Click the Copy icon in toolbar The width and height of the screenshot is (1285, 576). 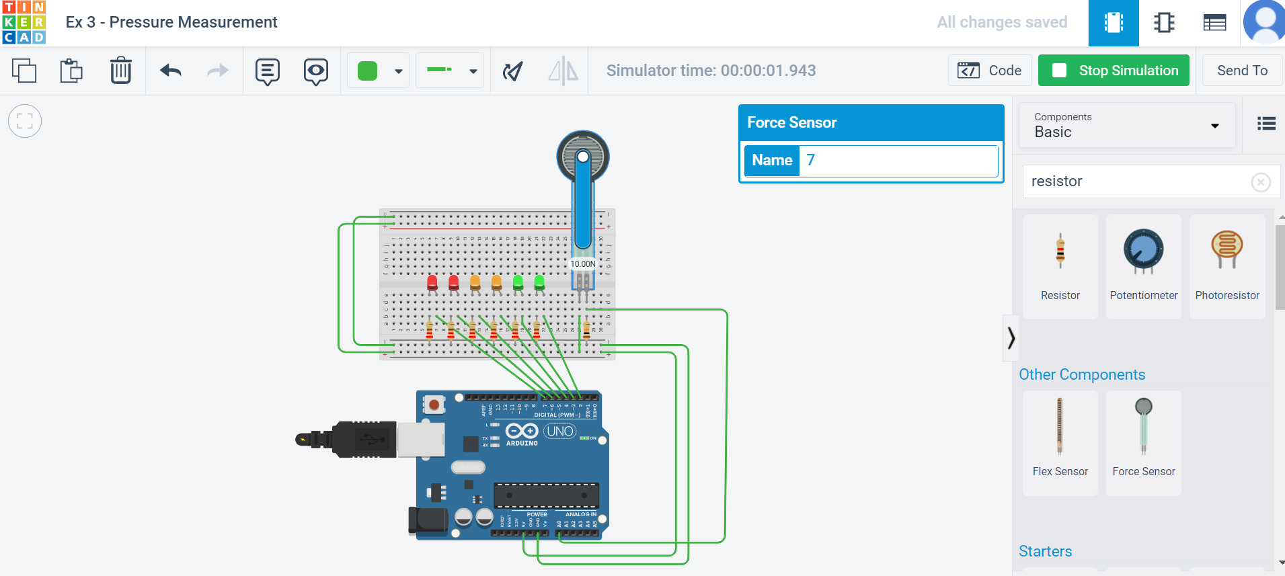click(24, 71)
